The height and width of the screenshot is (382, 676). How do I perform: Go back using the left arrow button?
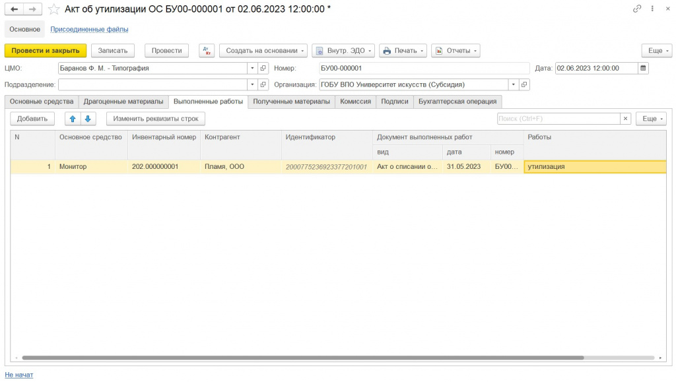click(15, 9)
